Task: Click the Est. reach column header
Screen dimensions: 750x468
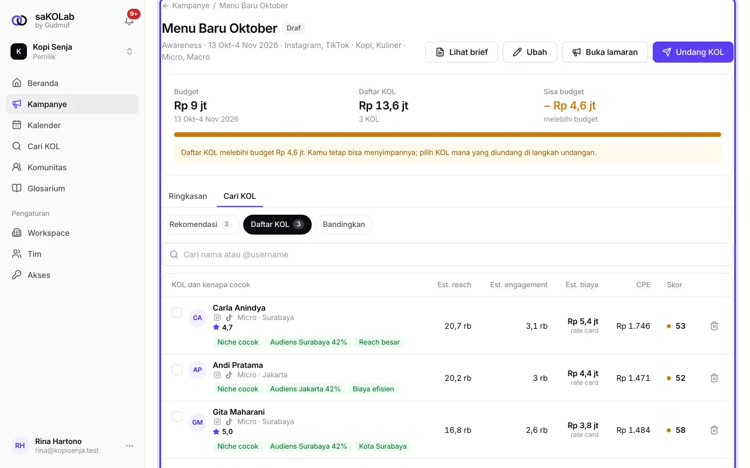Action: pos(454,285)
